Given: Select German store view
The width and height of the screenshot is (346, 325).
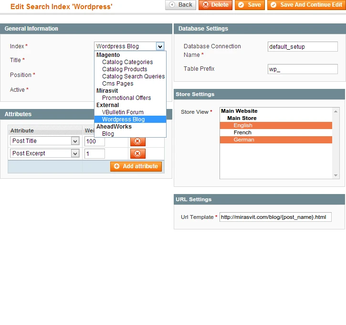Looking at the screenshot, I should (x=244, y=140).
